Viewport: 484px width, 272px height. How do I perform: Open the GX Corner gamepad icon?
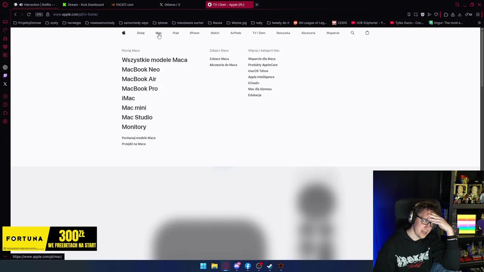pos(5,22)
